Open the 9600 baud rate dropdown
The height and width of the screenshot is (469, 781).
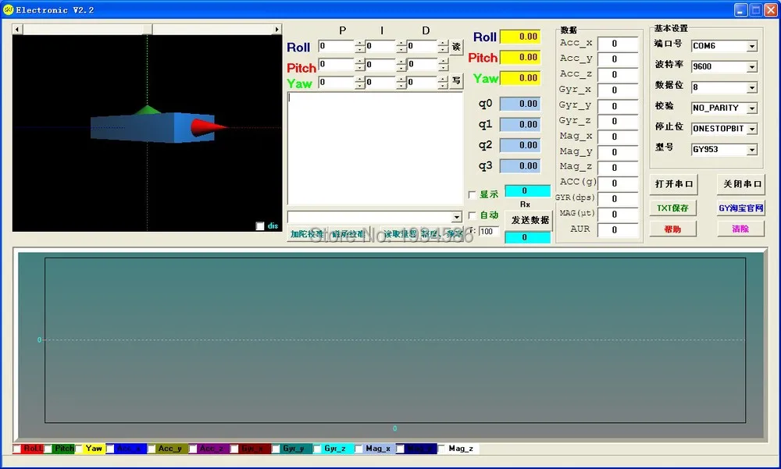(751, 66)
